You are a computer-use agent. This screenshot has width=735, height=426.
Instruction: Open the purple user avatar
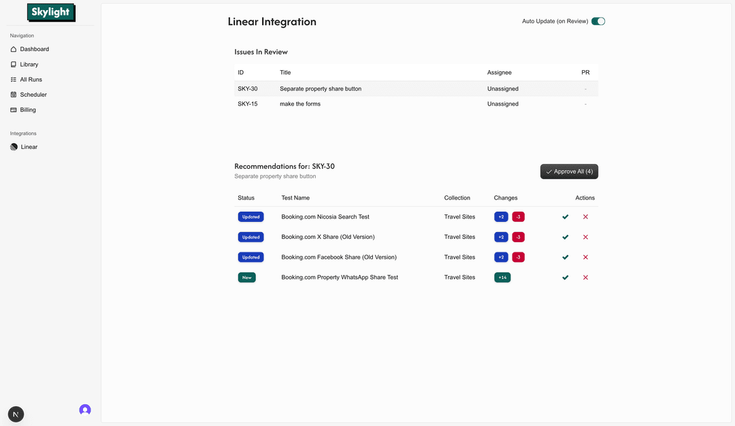coord(85,410)
